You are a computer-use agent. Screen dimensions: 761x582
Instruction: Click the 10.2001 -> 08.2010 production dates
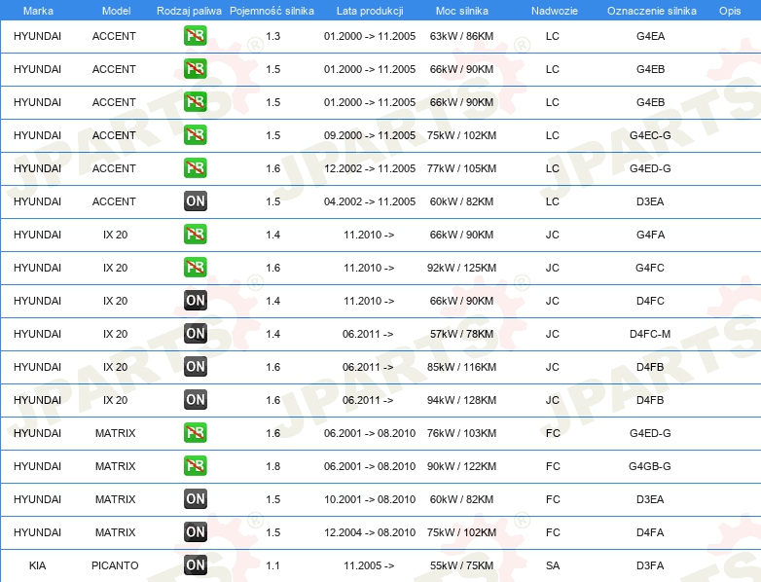[x=370, y=499]
